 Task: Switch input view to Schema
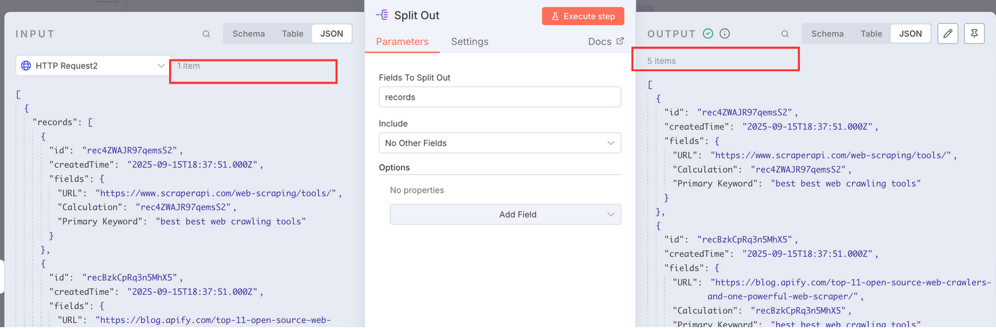pos(248,34)
